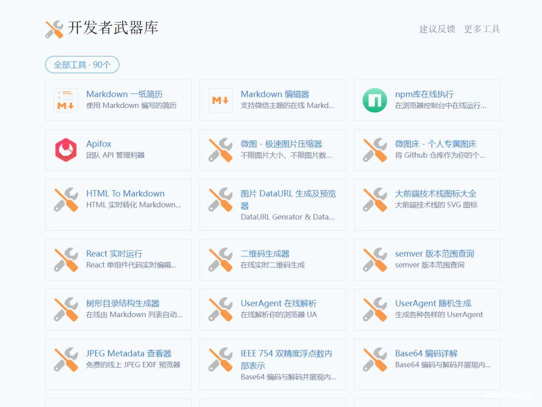Click the UserAgent 在线解析 tool icon
Image resolution: width=542 pixels, height=407 pixels.
[220, 310]
